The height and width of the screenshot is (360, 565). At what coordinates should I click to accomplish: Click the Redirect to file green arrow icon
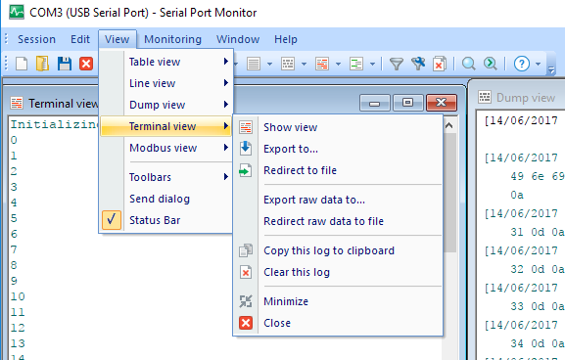pos(246,170)
